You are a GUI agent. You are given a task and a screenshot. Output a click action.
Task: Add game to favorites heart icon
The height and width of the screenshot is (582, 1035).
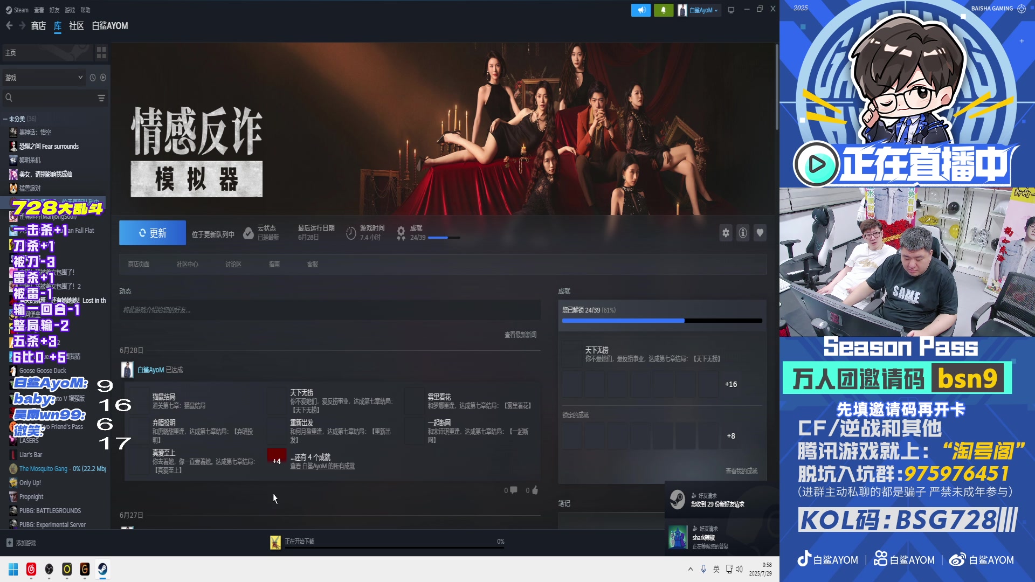click(760, 233)
